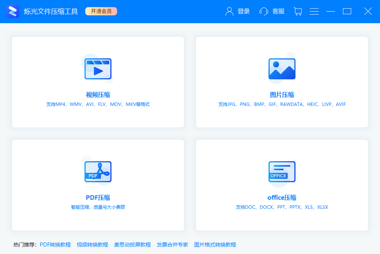The height and width of the screenshot is (254, 380).
Task: Open the 图片格式转换教程 link
Action: click(x=215, y=244)
